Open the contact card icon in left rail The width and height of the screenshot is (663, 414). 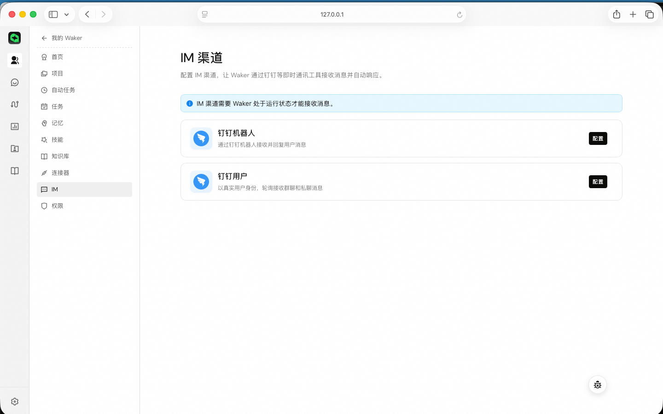coord(15,149)
